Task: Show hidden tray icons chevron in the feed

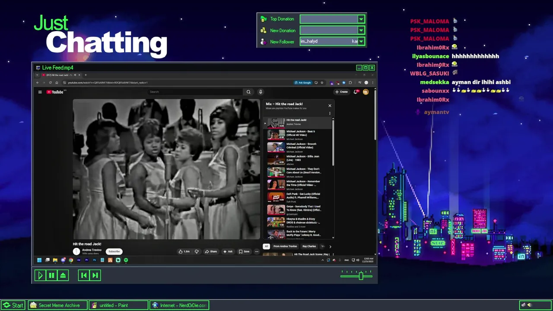Action: (x=323, y=260)
